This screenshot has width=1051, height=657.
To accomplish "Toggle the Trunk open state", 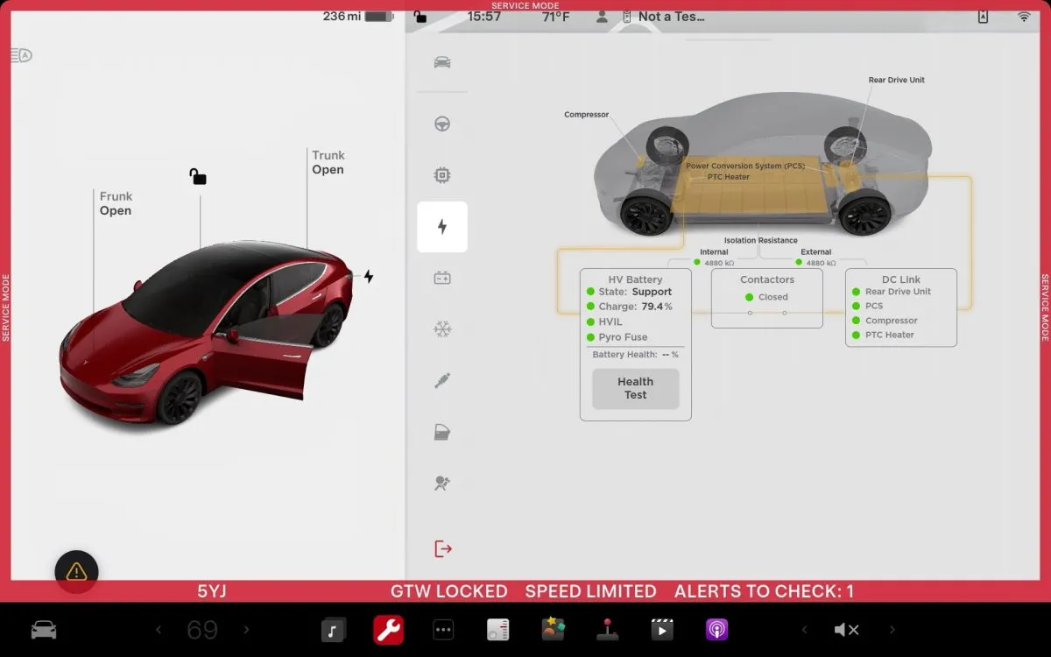I will [328, 162].
